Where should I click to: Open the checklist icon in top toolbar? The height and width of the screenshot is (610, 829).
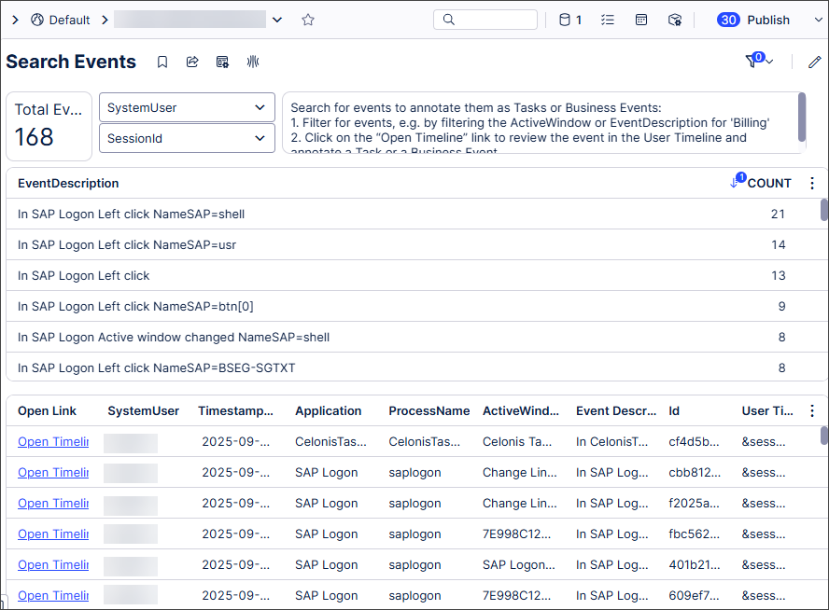pyautogui.click(x=608, y=20)
